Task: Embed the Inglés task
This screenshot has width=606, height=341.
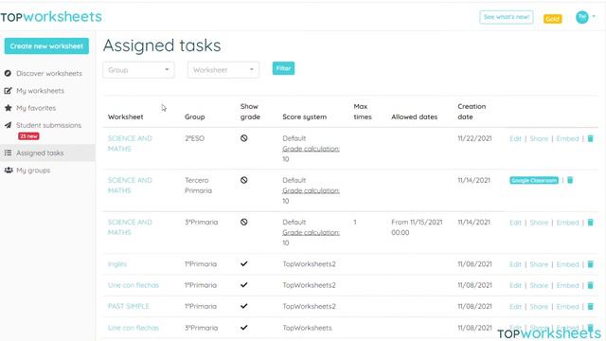Action: pos(567,264)
